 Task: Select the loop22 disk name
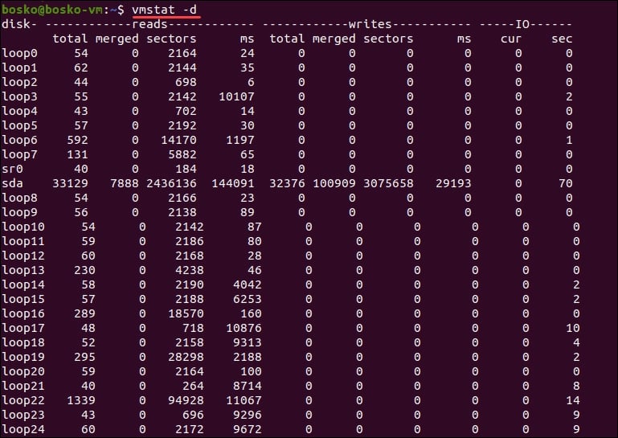pos(23,400)
